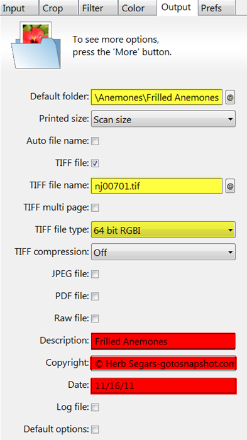This screenshot has height=440, width=247.
Task: Open the TIFF compression dropdown
Action: (x=163, y=252)
